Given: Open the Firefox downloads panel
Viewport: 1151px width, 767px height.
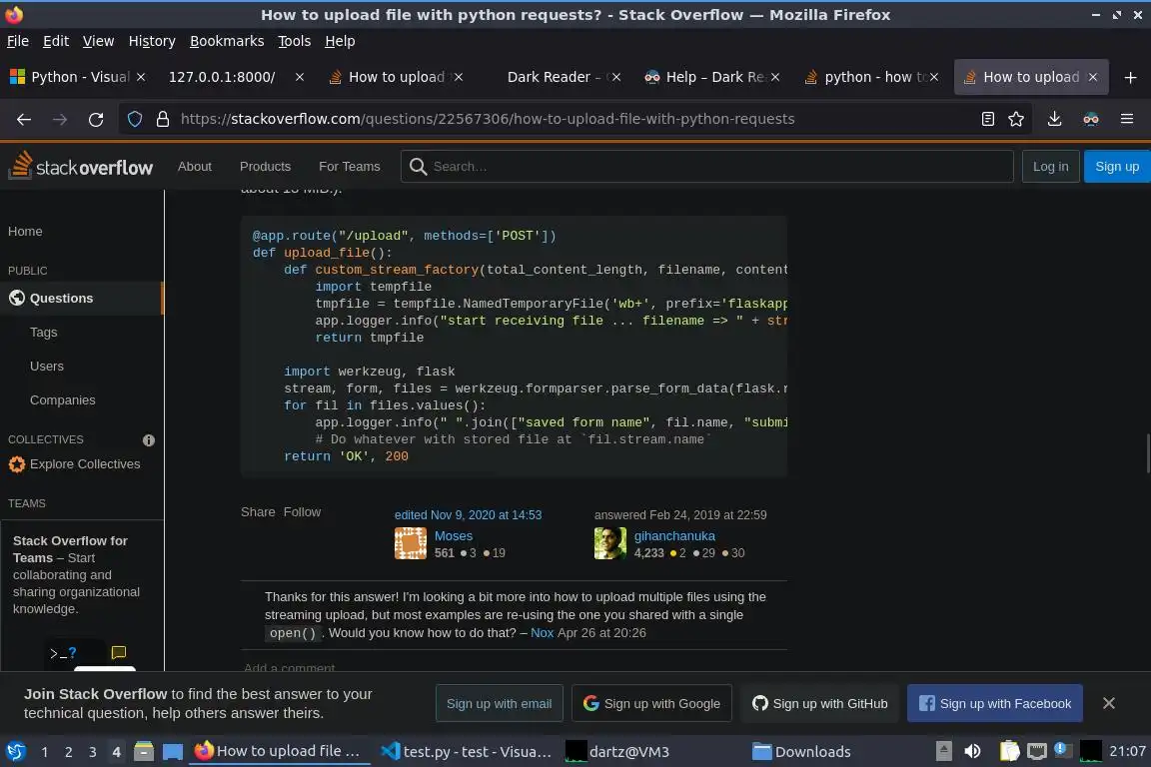Looking at the screenshot, I should click(x=1054, y=119).
